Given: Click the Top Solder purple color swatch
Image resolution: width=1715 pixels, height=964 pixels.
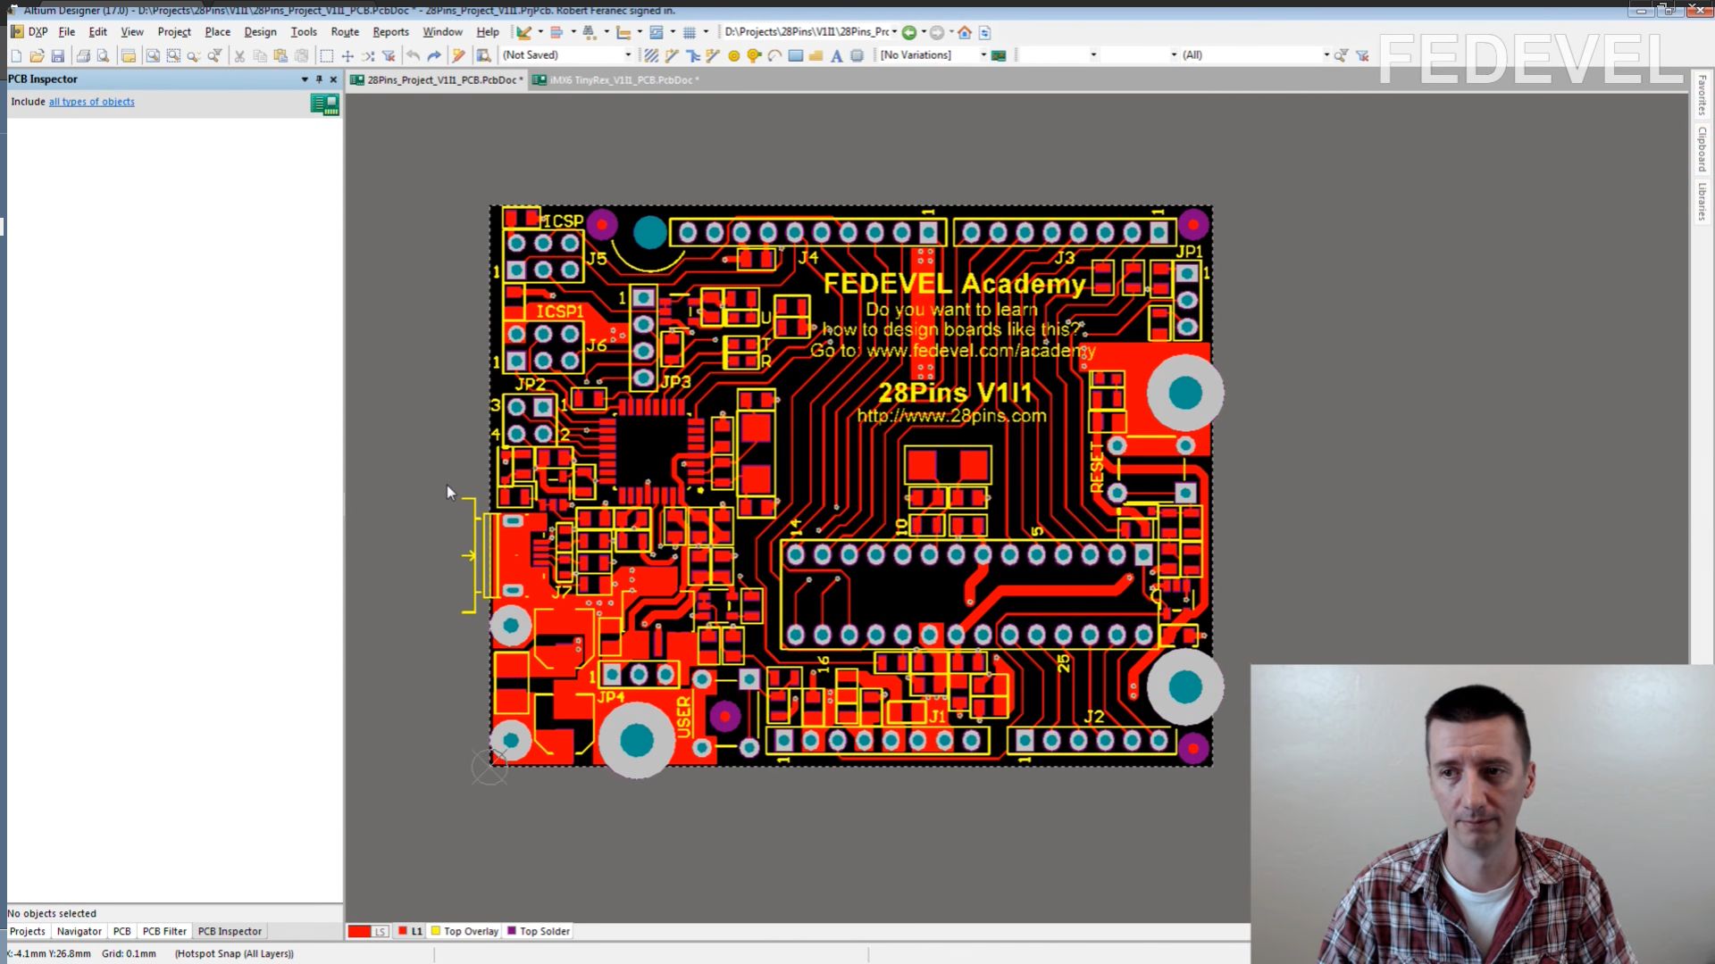Looking at the screenshot, I should click(x=512, y=930).
